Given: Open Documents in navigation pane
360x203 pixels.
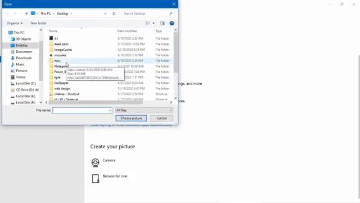Looking at the screenshot, I should tap(24, 52).
